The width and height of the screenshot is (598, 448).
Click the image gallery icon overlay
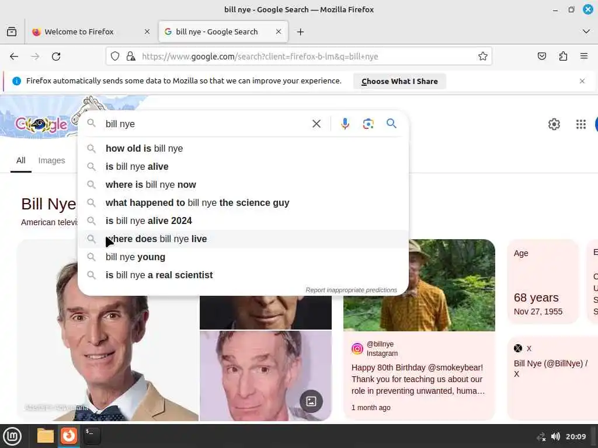tap(311, 401)
